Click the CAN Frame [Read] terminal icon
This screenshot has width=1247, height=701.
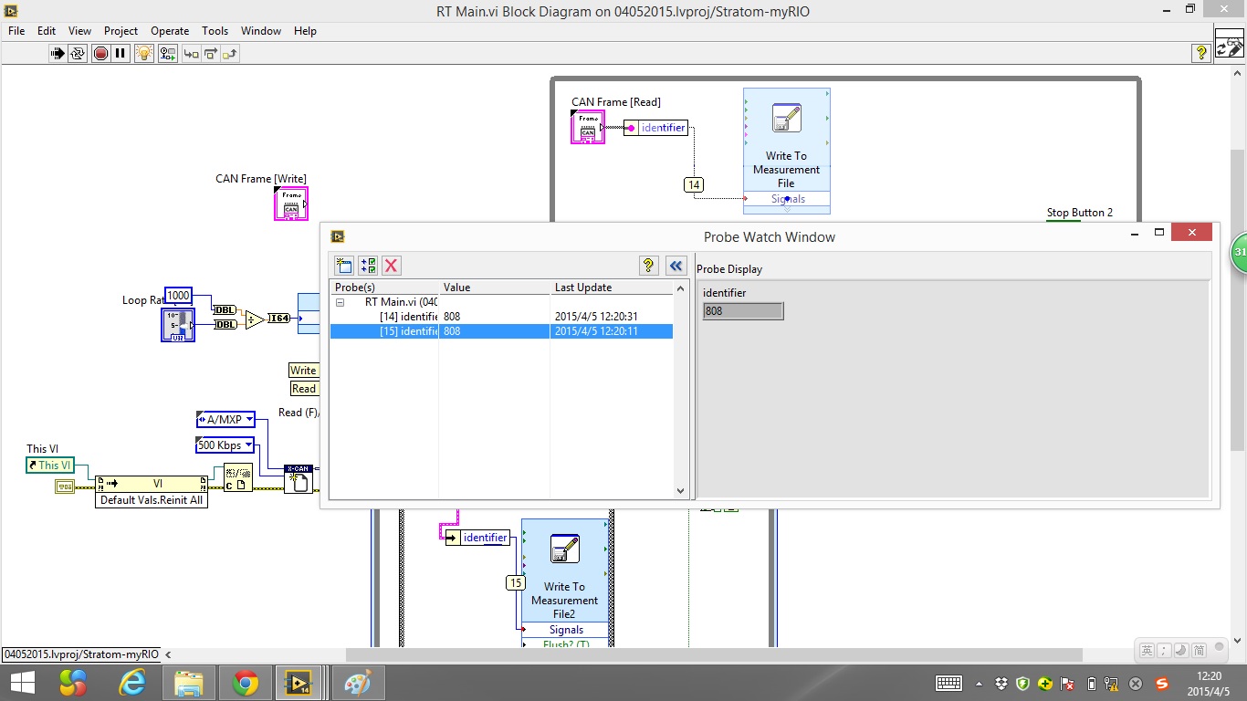point(588,127)
